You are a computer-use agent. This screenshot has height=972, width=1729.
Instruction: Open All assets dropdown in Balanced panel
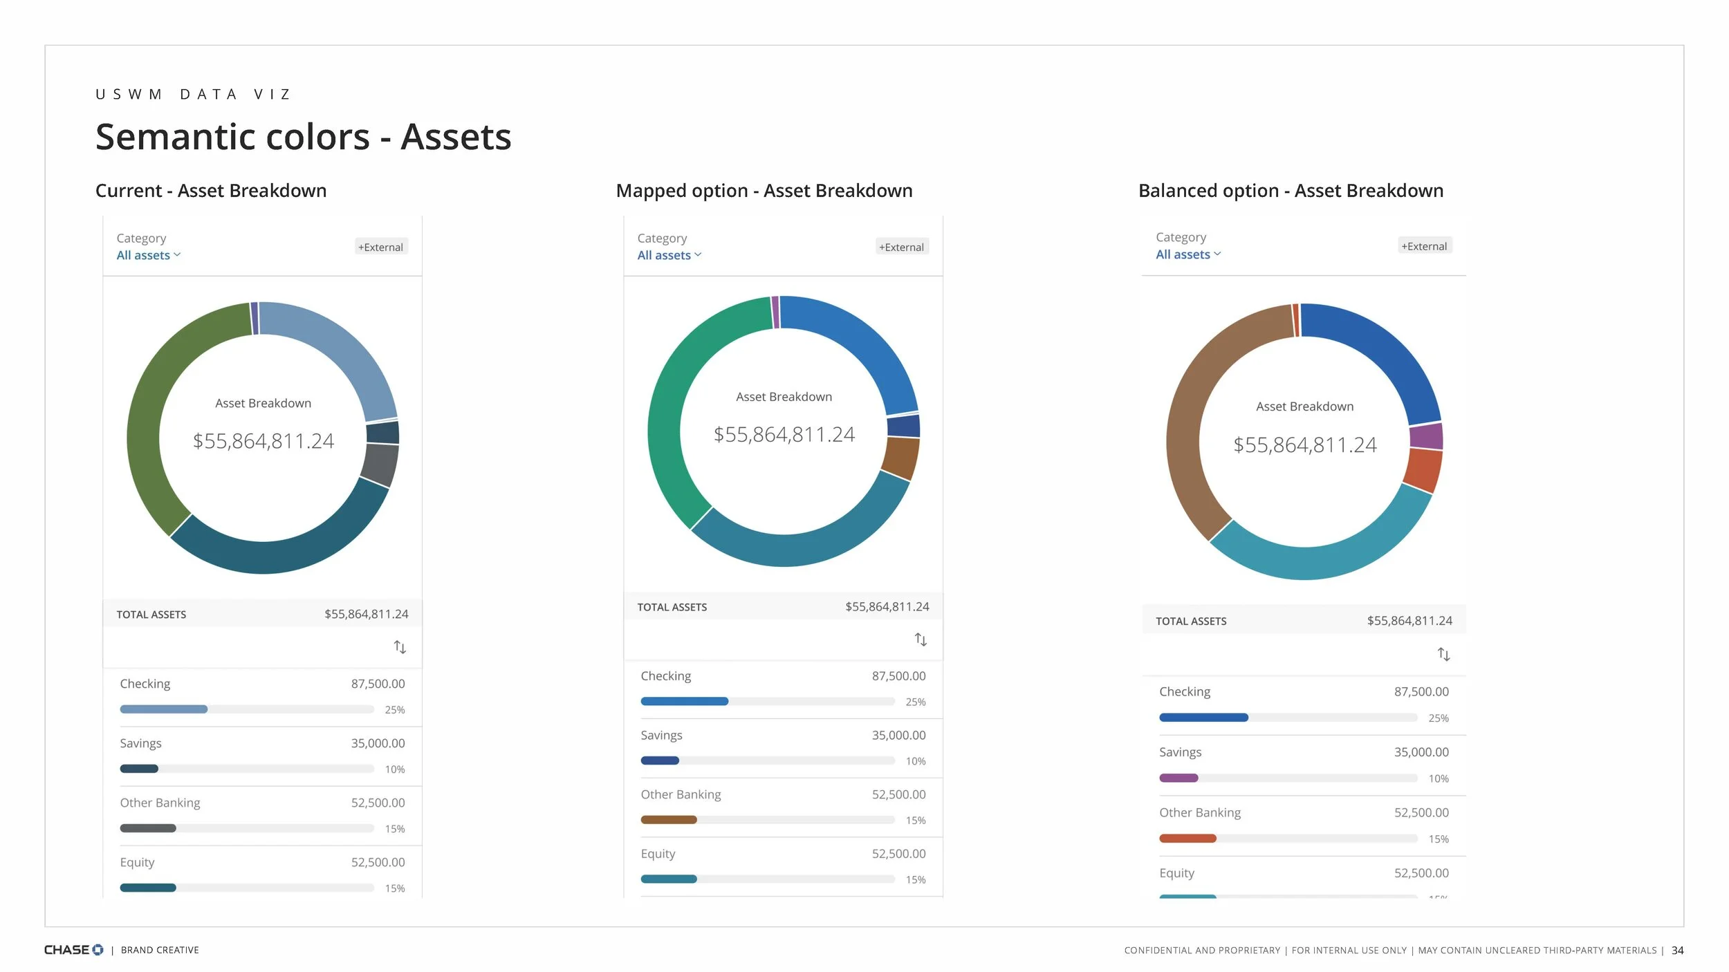click(1187, 254)
